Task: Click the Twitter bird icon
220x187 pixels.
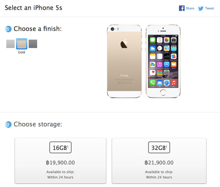Action: pos(201,8)
